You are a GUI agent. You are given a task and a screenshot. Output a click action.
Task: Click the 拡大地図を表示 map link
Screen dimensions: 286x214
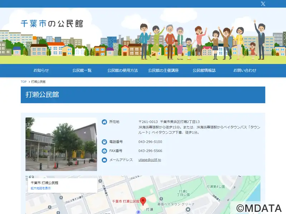41,188
